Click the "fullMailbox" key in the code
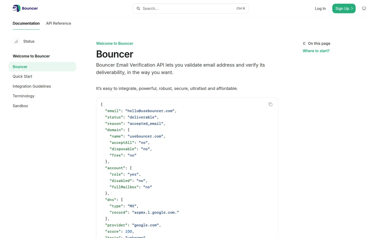Image resolution: width=381 pixels, height=238 pixels. [x=124, y=187]
